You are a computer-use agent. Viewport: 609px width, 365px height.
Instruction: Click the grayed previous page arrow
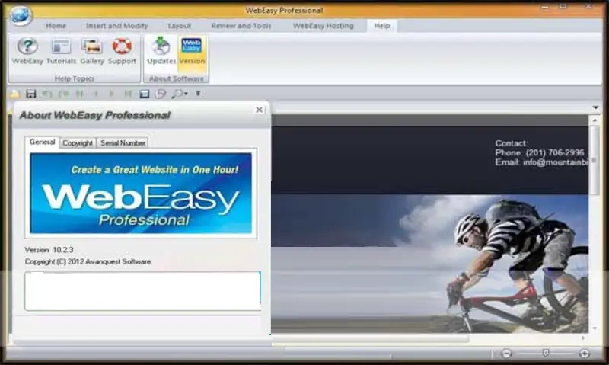96,94
